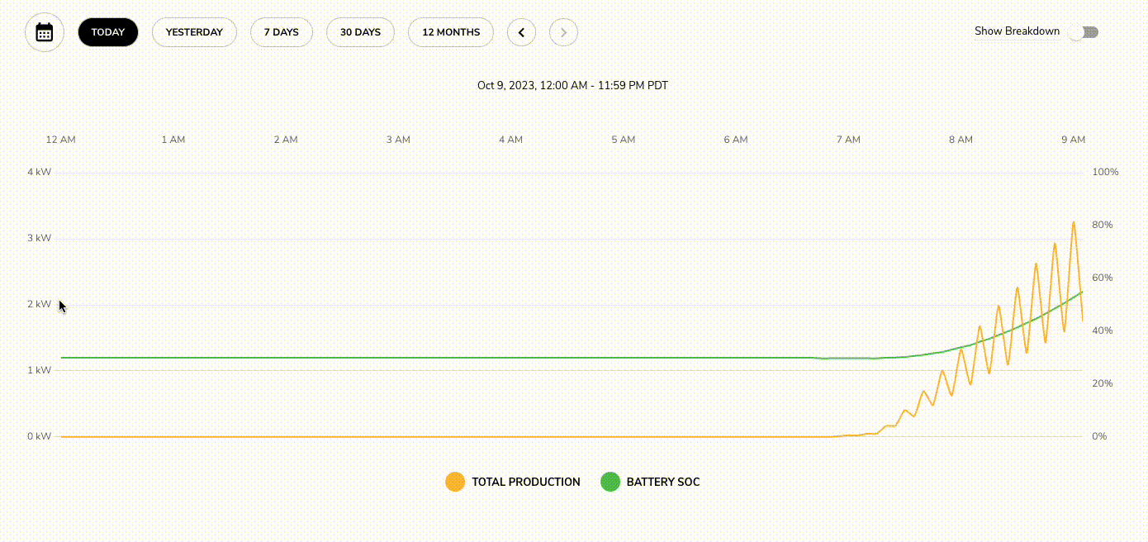Click the 9 AM axis label
This screenshot has width=1148, height=542.
(1073, 140)
